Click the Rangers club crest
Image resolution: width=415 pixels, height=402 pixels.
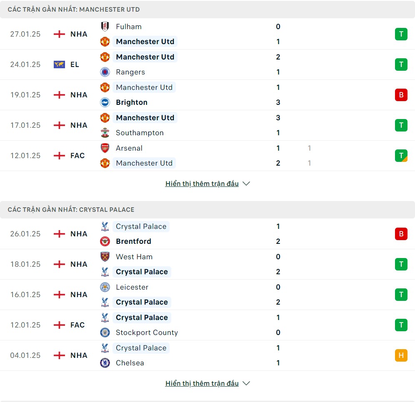(x=105, y=72)
